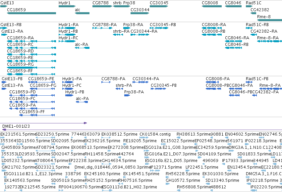The height and width of the screenshot is (192, 282).
Task: Open the CG18659-PF protein label
Action: [32, 112]
